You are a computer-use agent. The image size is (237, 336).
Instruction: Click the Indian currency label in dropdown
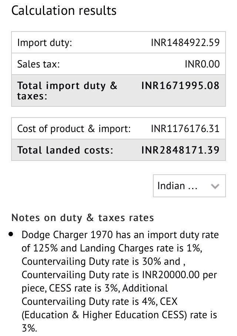click(x=177, y=186)
